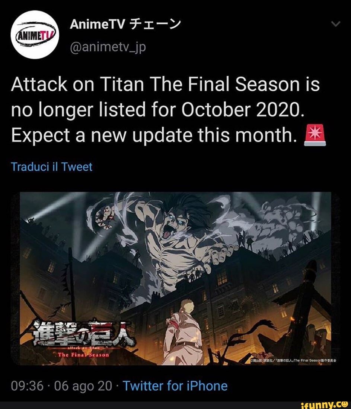Expand the tweet options chevron
The height and width of the screenshot is (409, 351).
tap(335, 24)
